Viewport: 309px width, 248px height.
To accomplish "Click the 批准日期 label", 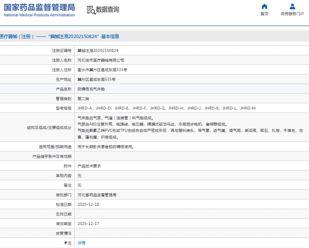I will [x=63, y=205].
